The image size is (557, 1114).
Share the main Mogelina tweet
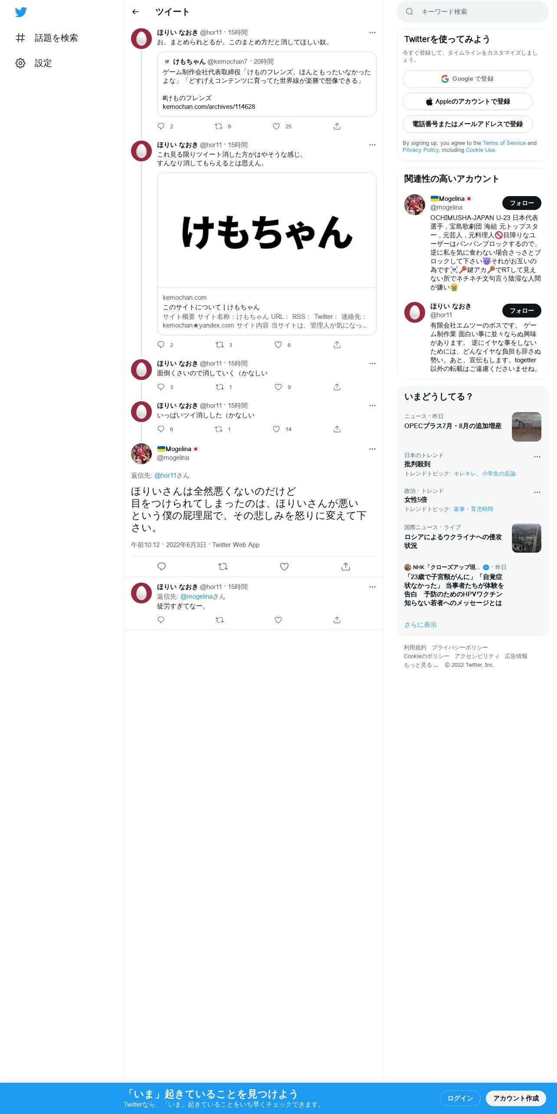(x=346, y=567)
